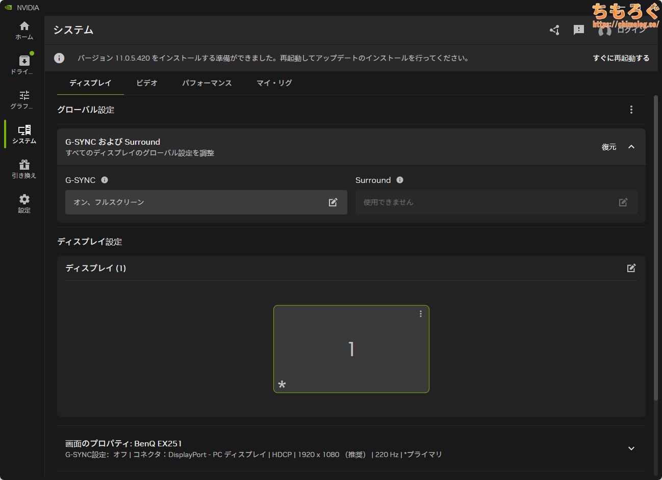
Task: Click the Restart now (すぐに再起動する) button
Action: pos(621,58)
